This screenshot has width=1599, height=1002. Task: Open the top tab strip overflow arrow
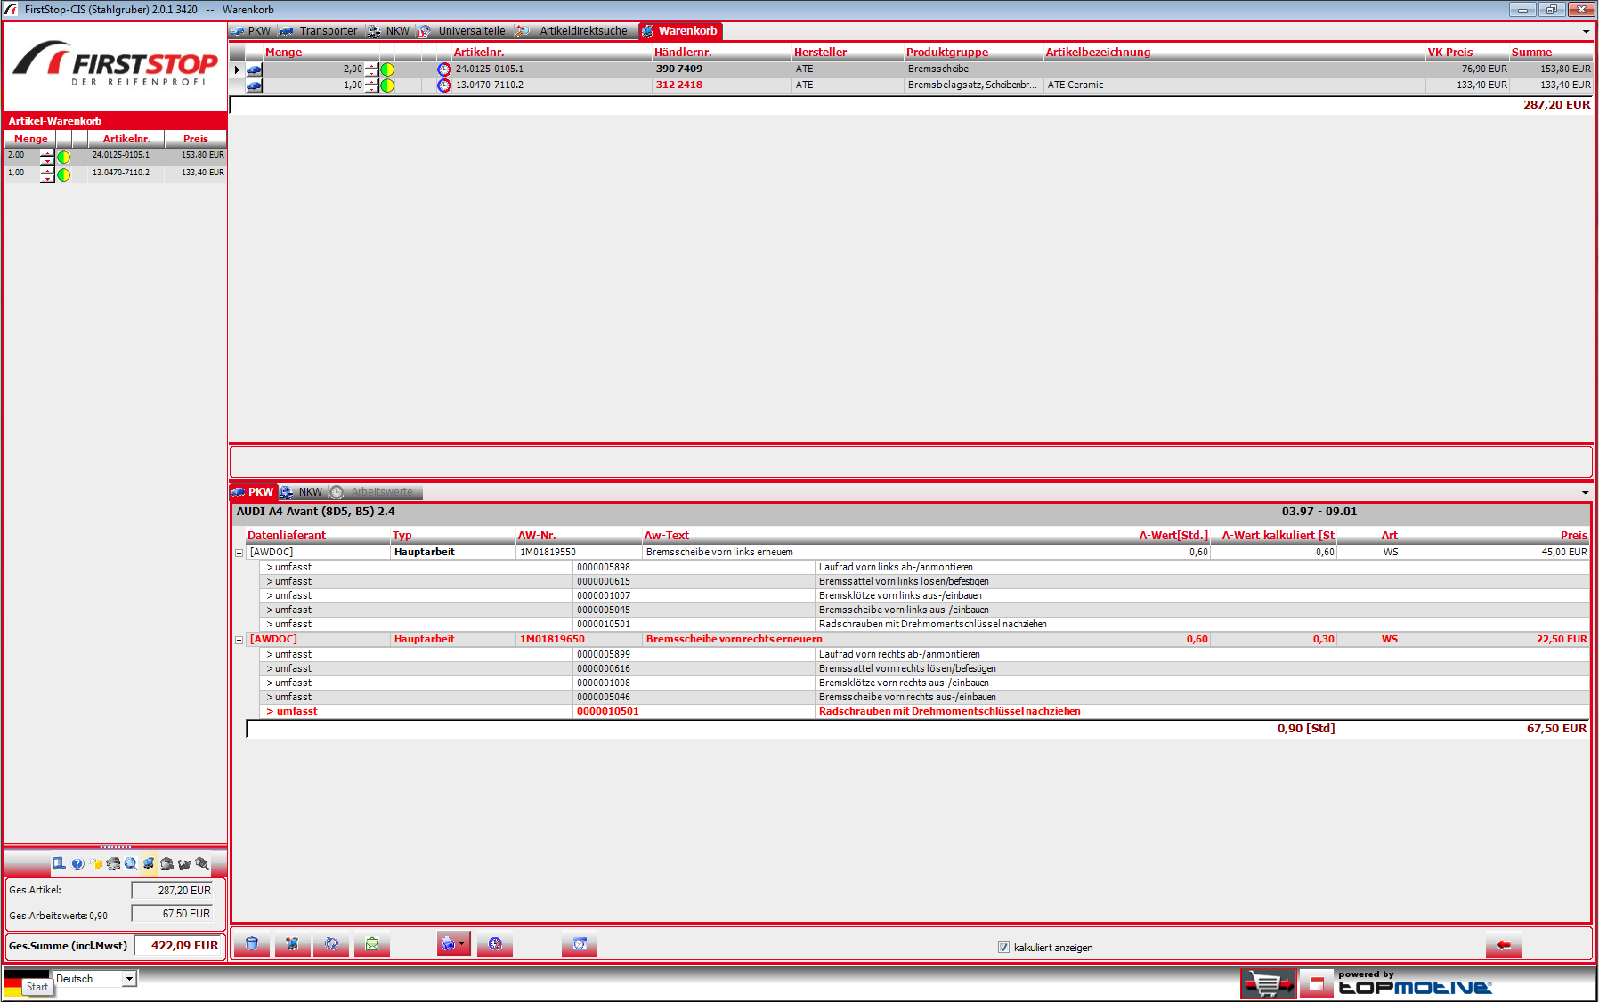[x=1586, y=31]
